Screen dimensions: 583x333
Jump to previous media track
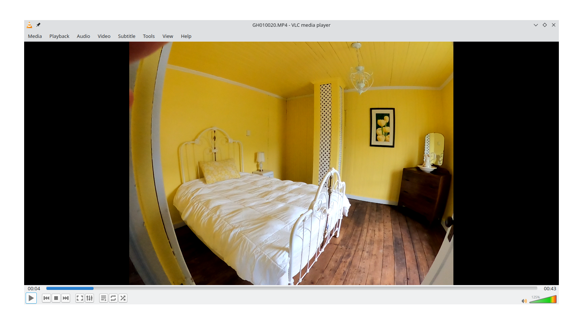[x=46, y=298]
